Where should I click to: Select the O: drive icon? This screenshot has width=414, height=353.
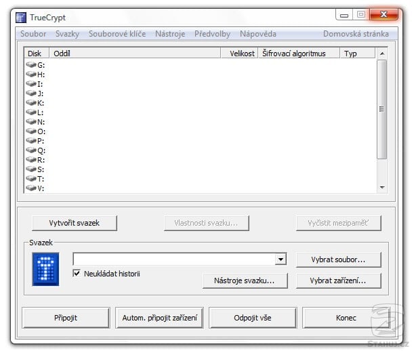31,131
